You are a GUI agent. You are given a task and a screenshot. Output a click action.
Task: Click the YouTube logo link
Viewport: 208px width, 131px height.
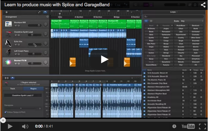point(188,126)
